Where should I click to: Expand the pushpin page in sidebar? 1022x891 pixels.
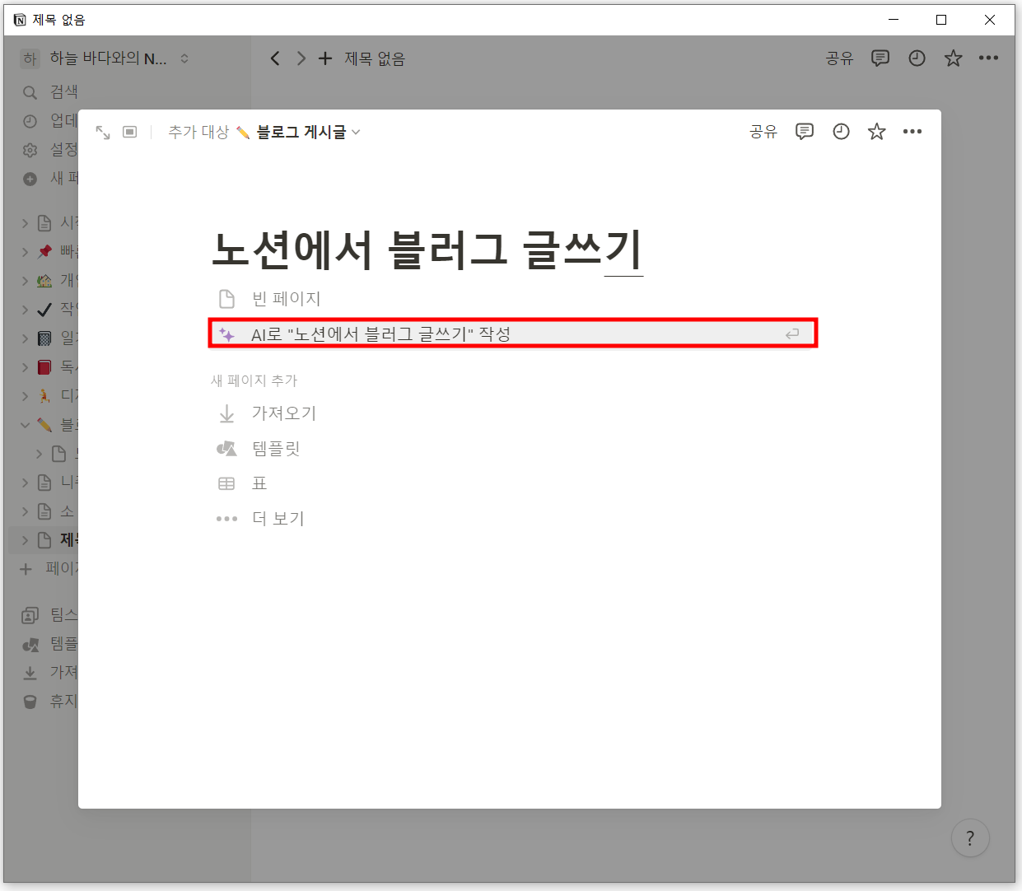click(x=25, y=252)
